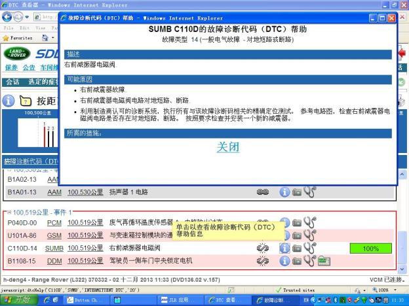Click stethoscope icon in B1108-15 row

point(310,260)
